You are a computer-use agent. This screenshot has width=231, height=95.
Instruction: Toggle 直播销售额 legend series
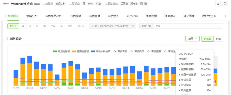(80, 51)
